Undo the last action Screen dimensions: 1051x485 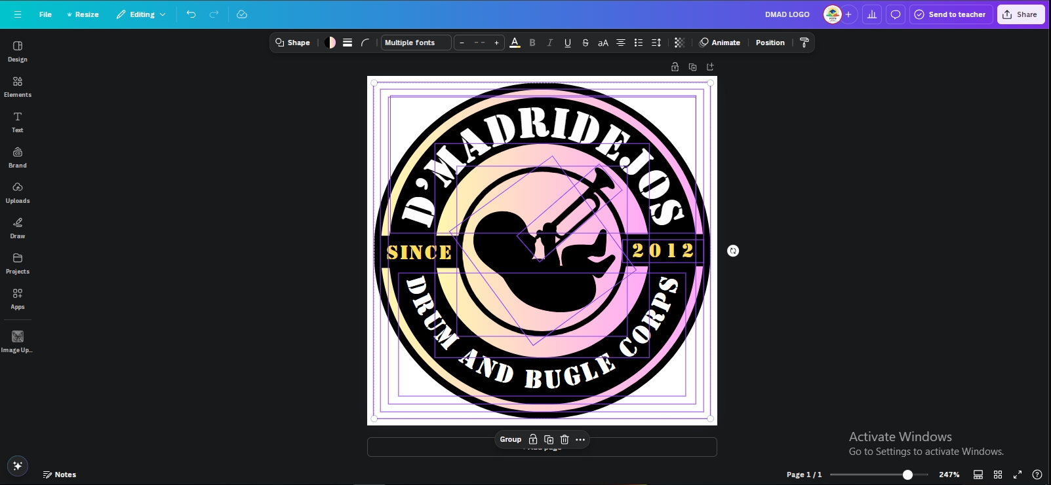[191, 14]
